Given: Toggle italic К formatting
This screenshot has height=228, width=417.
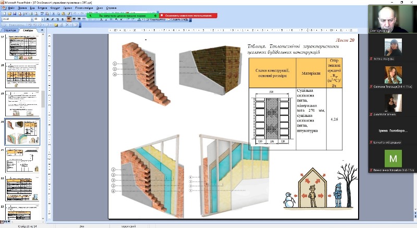Looking at the screenshot, I should (x=51, y=19).
